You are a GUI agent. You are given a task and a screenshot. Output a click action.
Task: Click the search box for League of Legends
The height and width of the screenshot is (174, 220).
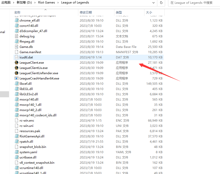tap(194, 3)
